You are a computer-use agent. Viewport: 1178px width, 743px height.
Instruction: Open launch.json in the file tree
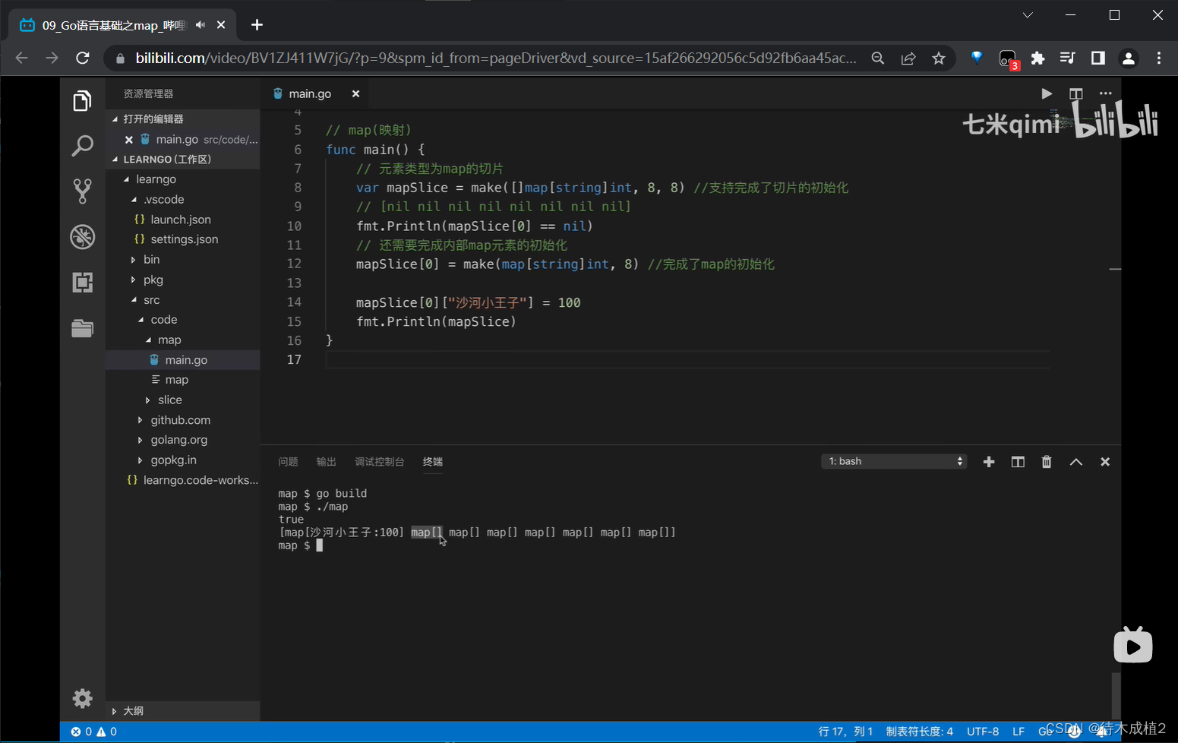tap(181, 220)
